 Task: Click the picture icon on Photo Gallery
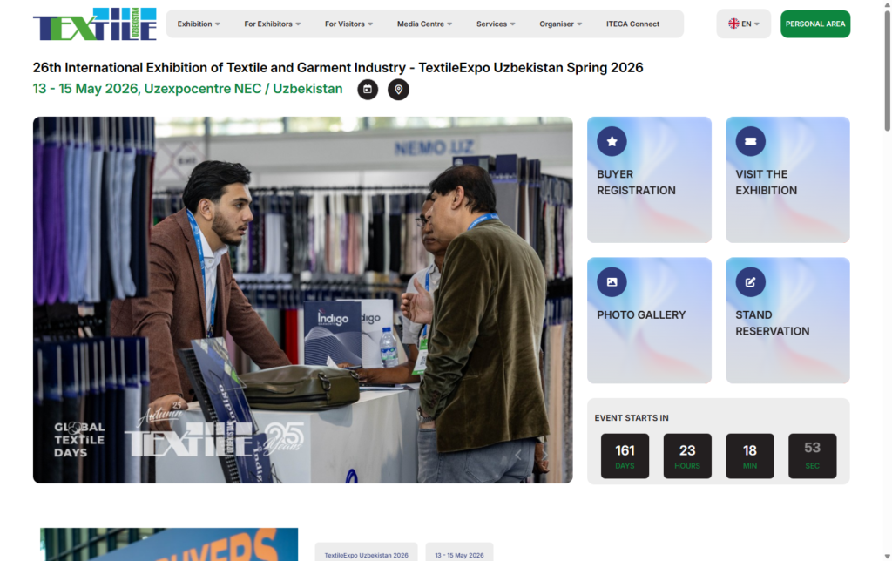coord(612,281)
